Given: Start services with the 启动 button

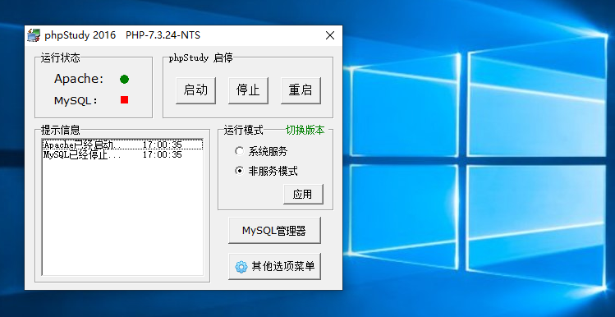Looking at the screenshot, I should click(x=195, y=90).
